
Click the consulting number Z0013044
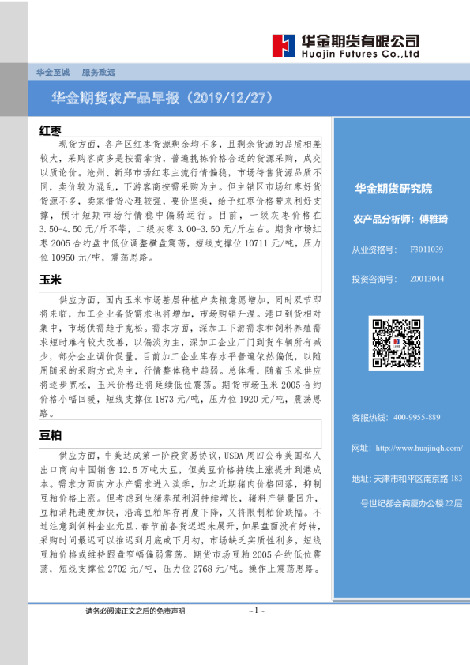427,279
